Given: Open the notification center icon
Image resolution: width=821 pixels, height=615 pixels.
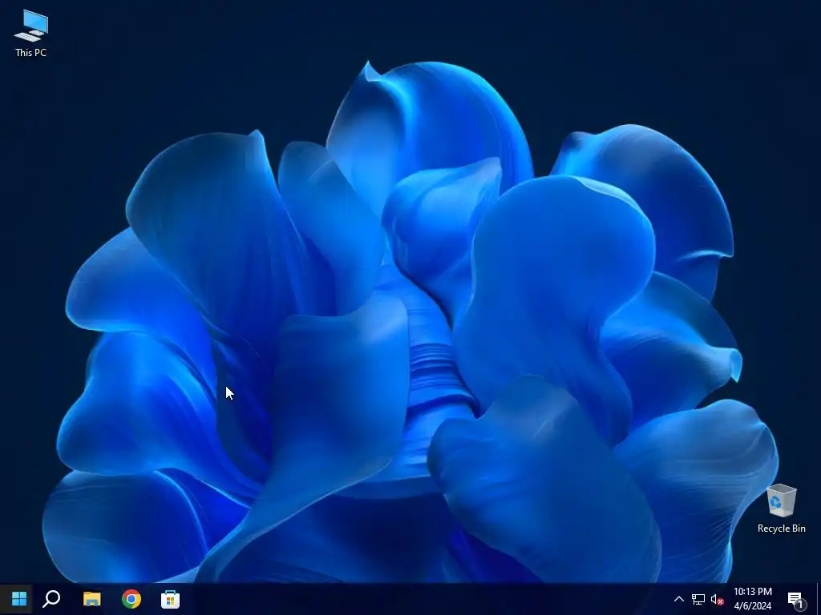Looking at the screenshot, I should pos(796,599).
